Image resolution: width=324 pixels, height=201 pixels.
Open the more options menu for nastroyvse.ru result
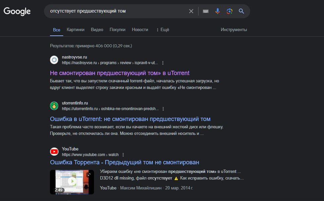(x=163, y=63)
